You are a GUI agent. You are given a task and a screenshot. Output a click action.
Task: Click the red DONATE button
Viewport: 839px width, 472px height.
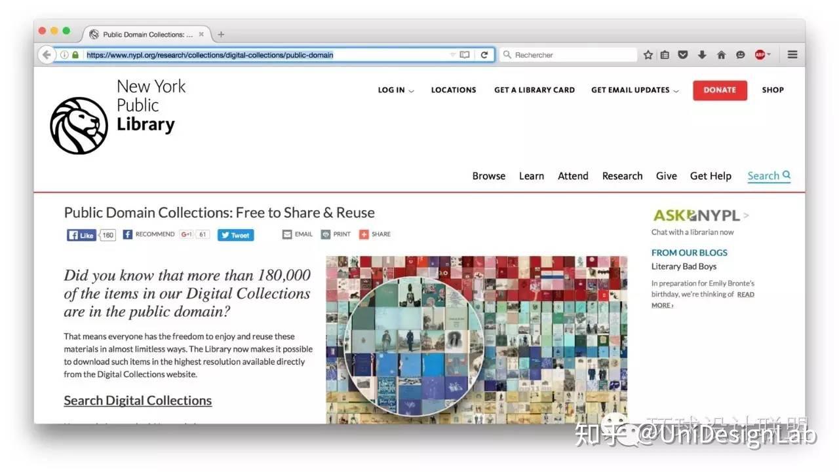720,90
